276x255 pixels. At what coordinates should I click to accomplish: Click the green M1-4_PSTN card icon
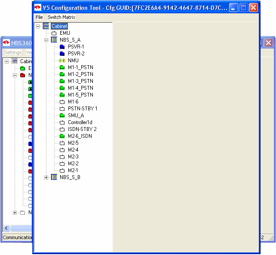pos(62,88)
